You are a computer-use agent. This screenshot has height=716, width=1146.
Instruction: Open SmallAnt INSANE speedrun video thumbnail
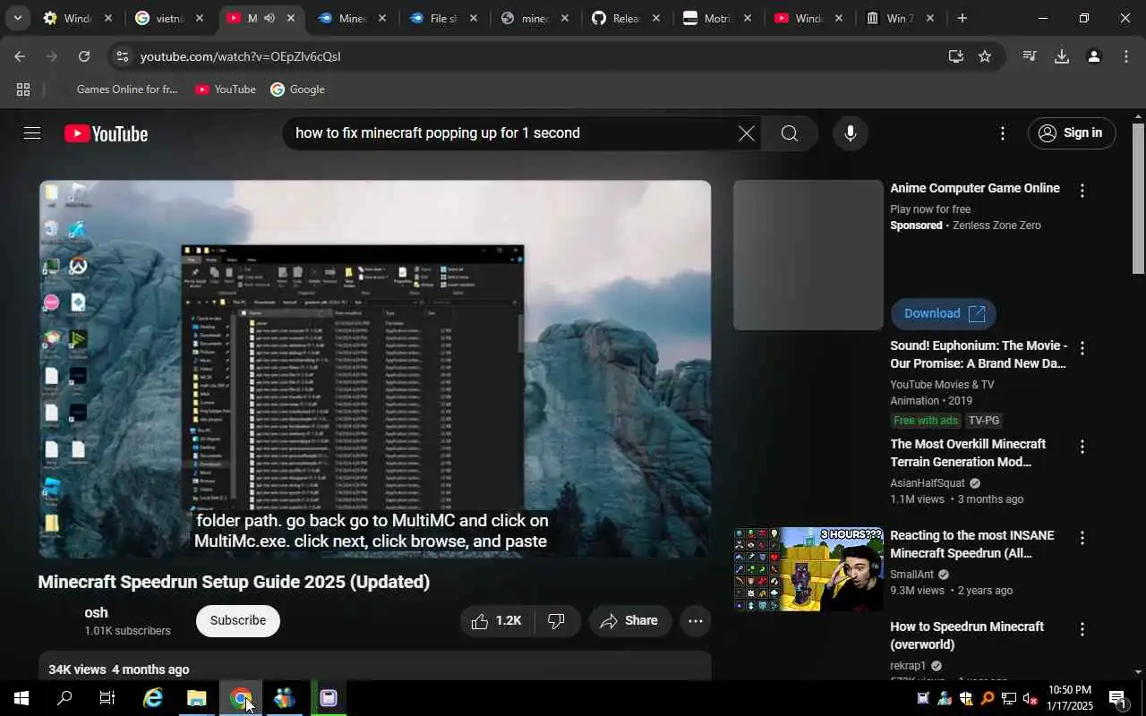[808, 569]
